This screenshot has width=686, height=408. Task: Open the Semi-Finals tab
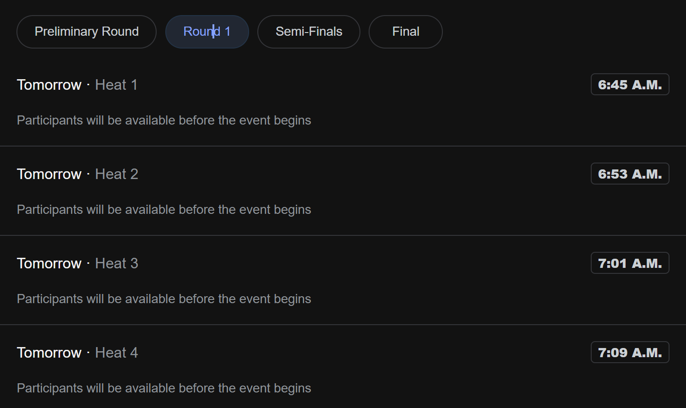(309, 32)
